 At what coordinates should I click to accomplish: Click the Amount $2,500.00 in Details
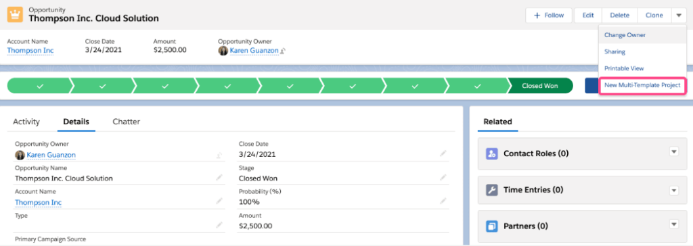[x=255, y=226]
